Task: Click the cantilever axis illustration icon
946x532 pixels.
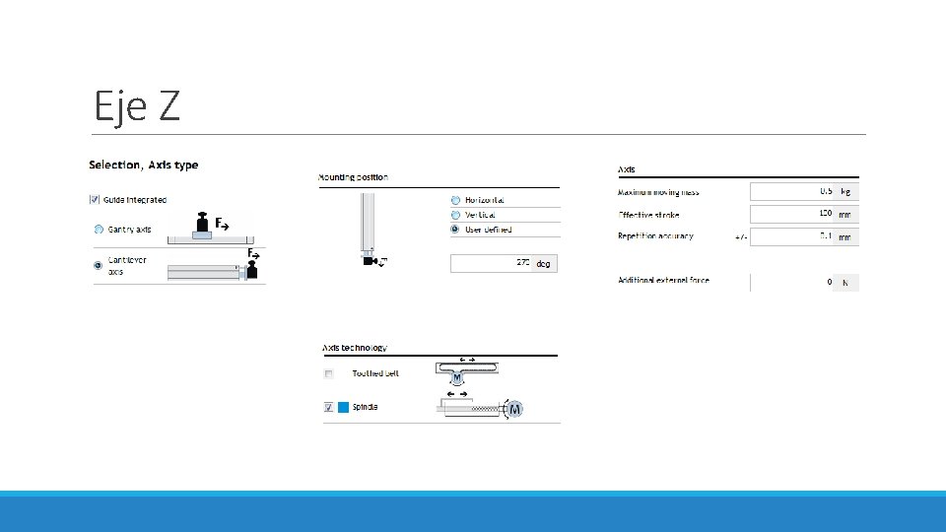Action: tap(213, 265)
